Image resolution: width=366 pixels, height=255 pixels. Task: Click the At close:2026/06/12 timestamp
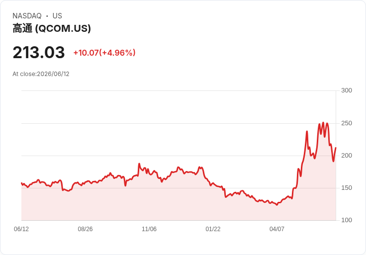click(41, 74)
